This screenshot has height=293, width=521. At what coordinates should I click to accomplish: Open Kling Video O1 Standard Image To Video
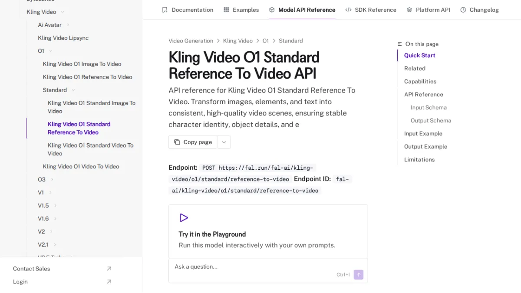tap(92, 107)
